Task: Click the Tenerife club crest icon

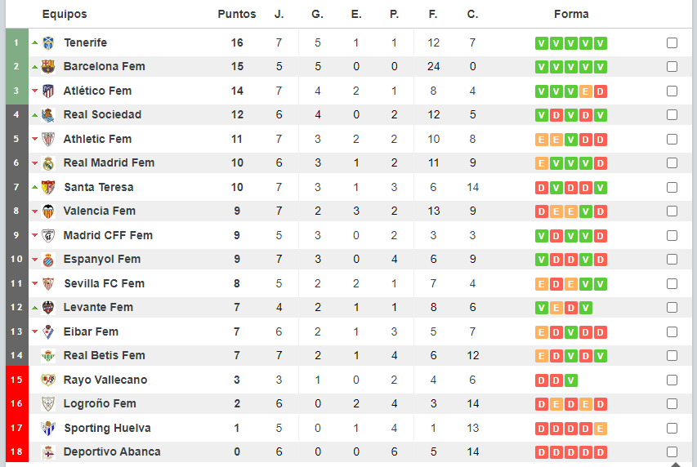Action: pos(48,43)
